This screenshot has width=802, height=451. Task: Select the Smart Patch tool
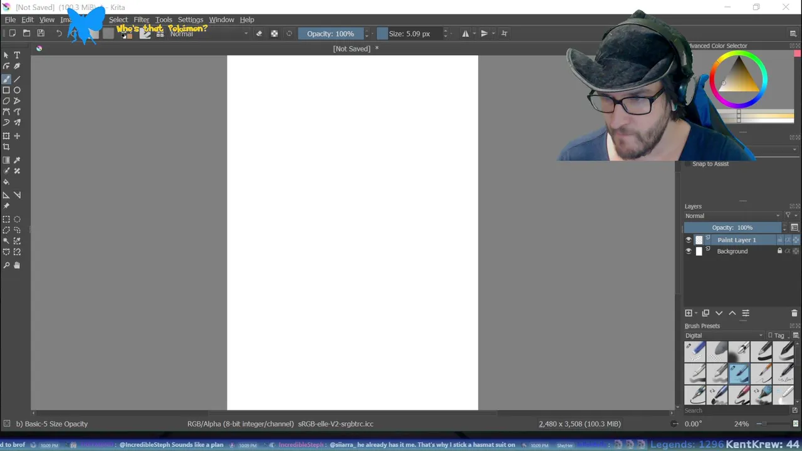[17, 171]
